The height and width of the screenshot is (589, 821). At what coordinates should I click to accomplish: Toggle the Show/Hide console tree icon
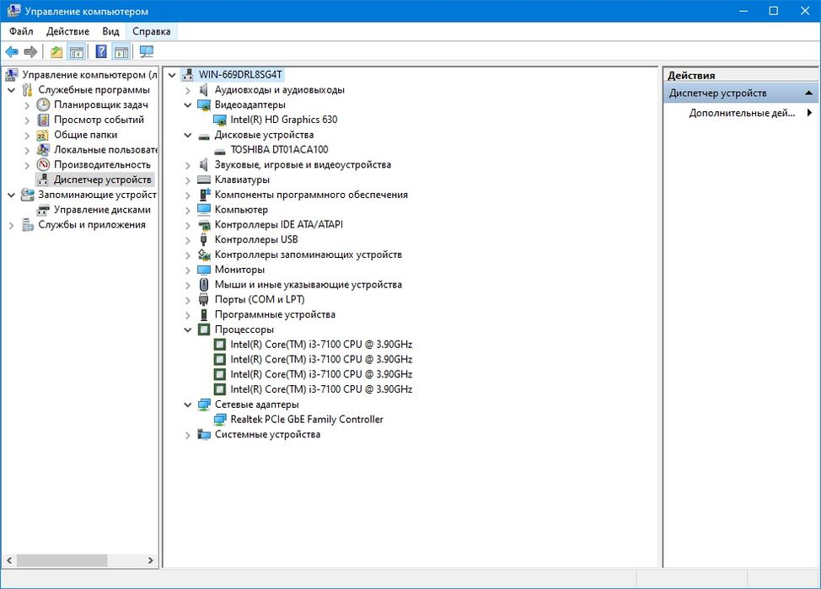point(77,52)
